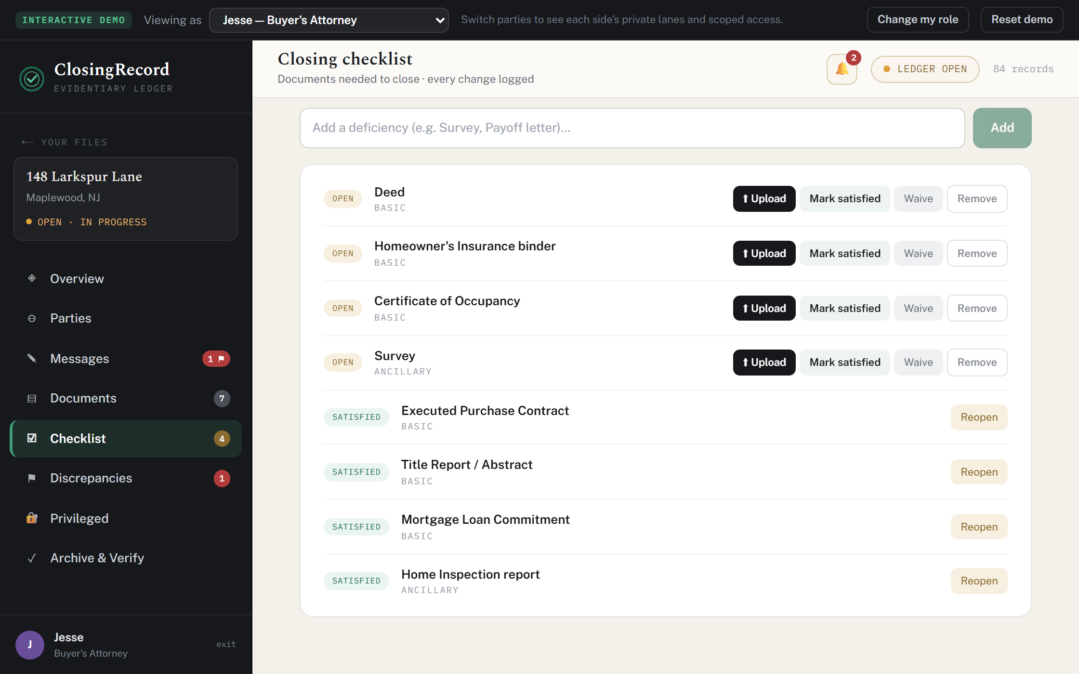Click the Interactive Demo label
This screenshot has width=1079, height=674.
pos(73,20)
